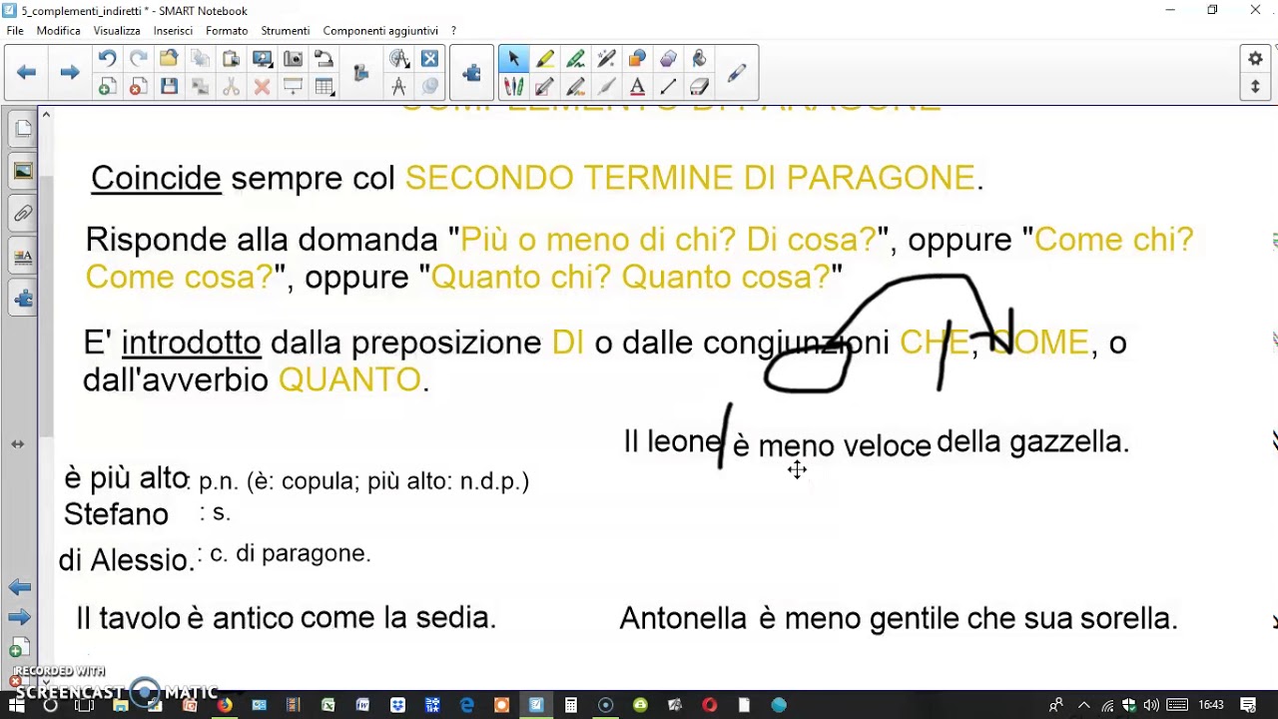Cut selection with scissors icon
This screenshot has width=1278, height=719.
(231, 88)
